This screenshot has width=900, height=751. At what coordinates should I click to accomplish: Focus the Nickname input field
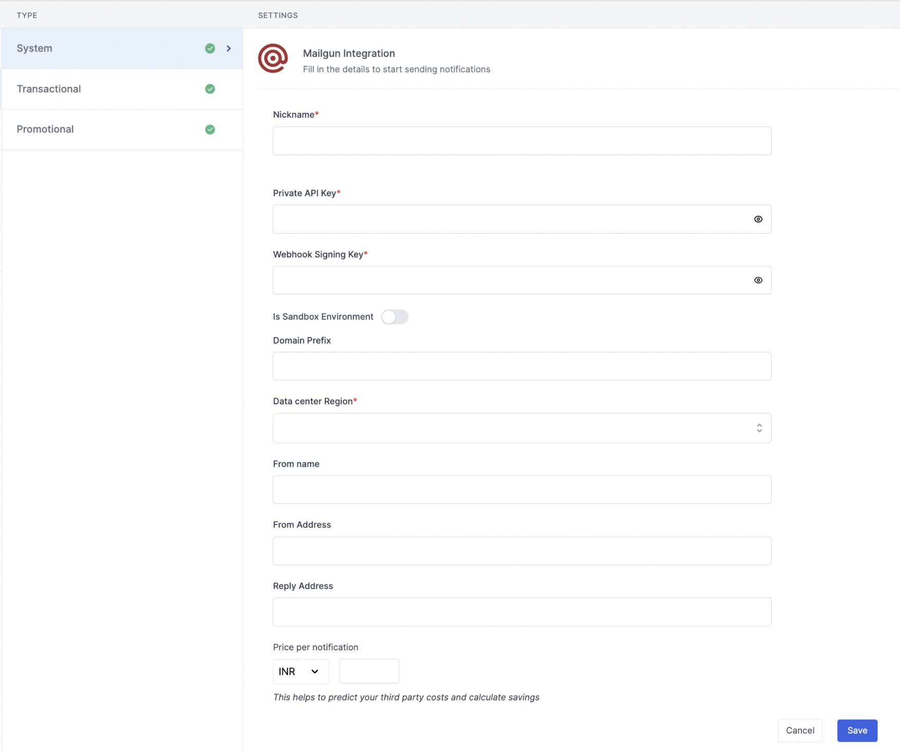[x=522, y=141]
